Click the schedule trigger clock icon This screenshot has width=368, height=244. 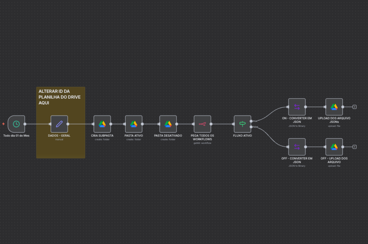pos(16,124)
